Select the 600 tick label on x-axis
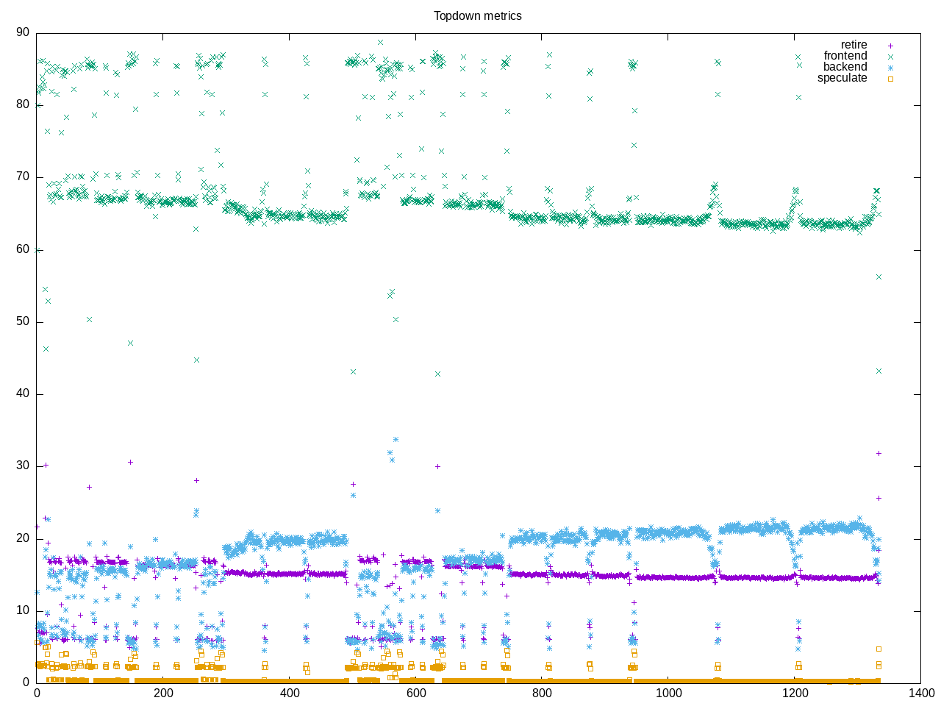The height and width of the screenshot is (706, 941). [x=415, y=693]
